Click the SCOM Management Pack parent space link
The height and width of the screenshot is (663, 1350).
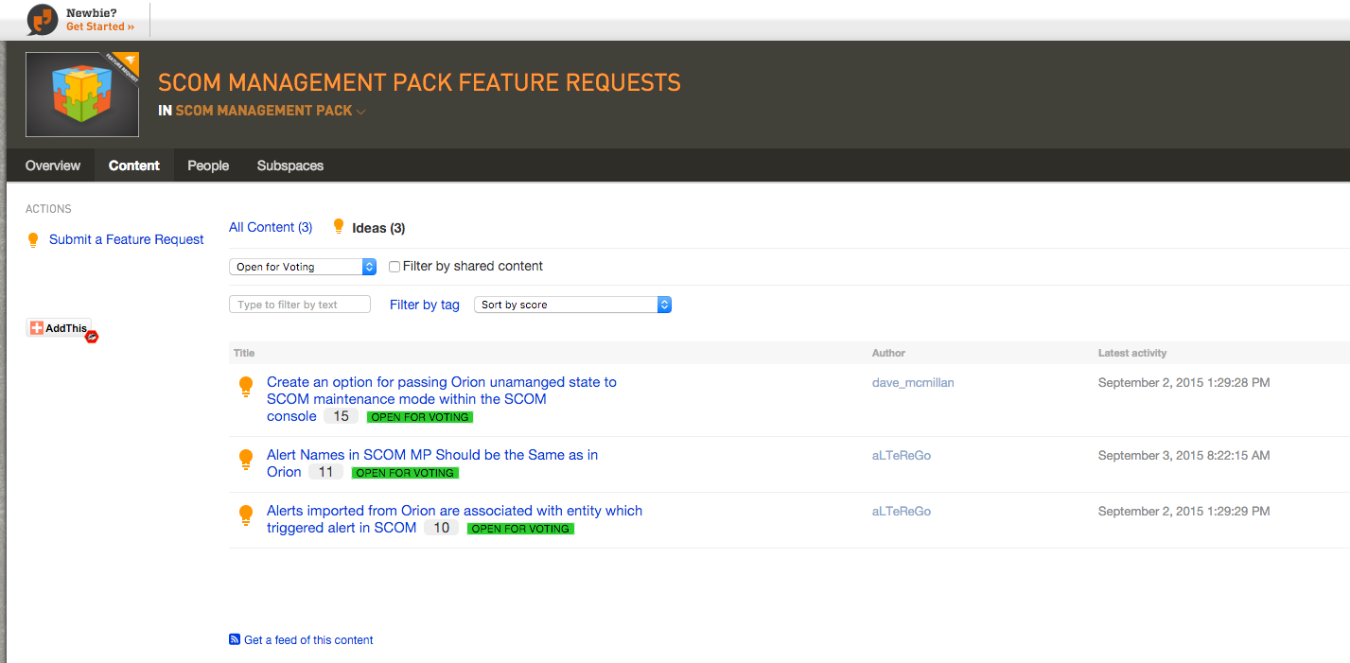[264, 111]
